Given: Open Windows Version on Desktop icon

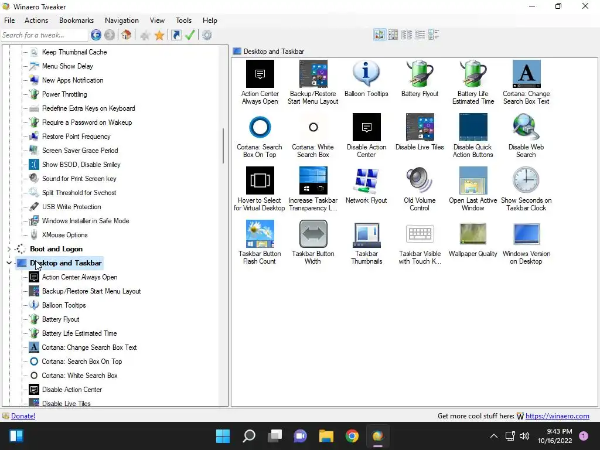Looking at the screenshot, I should (x=526, y=233).
